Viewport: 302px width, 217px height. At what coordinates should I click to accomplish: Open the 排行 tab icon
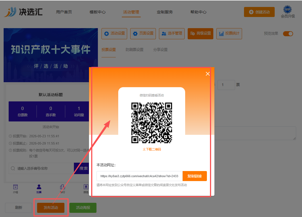62,189
